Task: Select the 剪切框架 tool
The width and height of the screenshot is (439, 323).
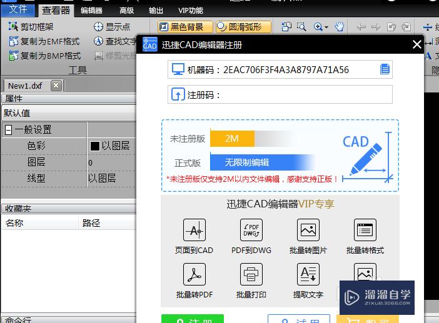Action: [x=31, y=27]
